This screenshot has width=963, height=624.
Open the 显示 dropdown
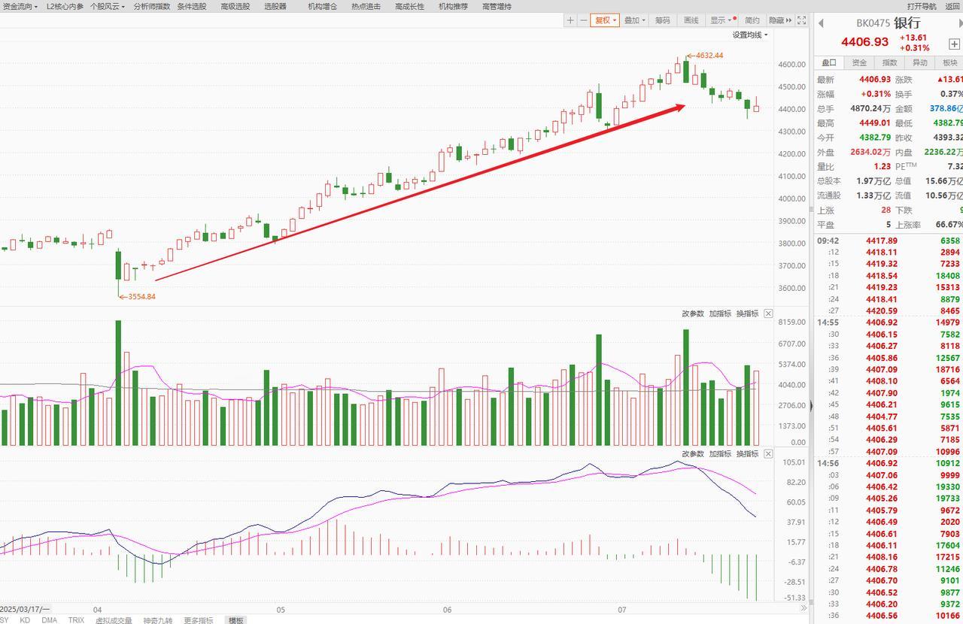point(723,20)
